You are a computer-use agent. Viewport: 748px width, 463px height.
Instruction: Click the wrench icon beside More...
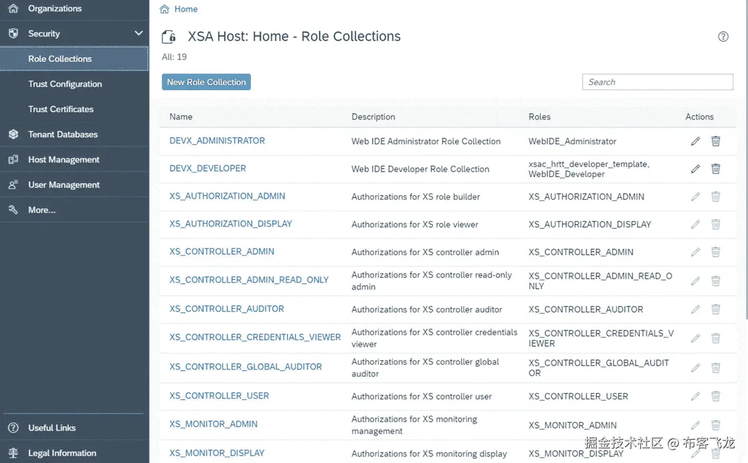[14, 210]
